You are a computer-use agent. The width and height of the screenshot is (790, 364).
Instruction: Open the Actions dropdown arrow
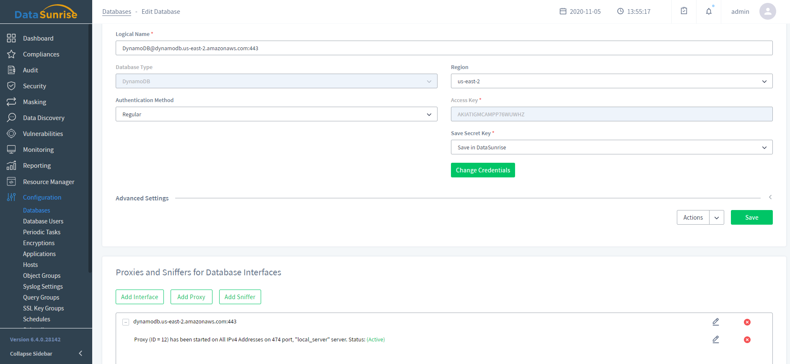(x=717, y=218)
